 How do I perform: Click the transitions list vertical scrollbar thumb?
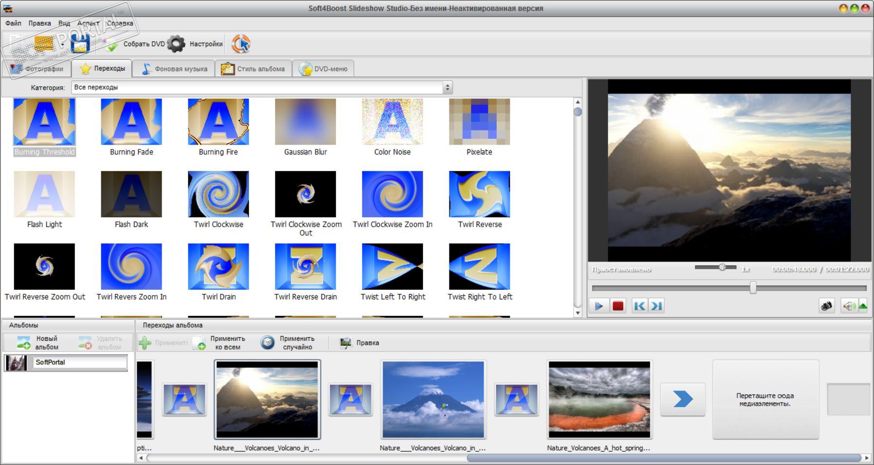click(x=578, y=112)
